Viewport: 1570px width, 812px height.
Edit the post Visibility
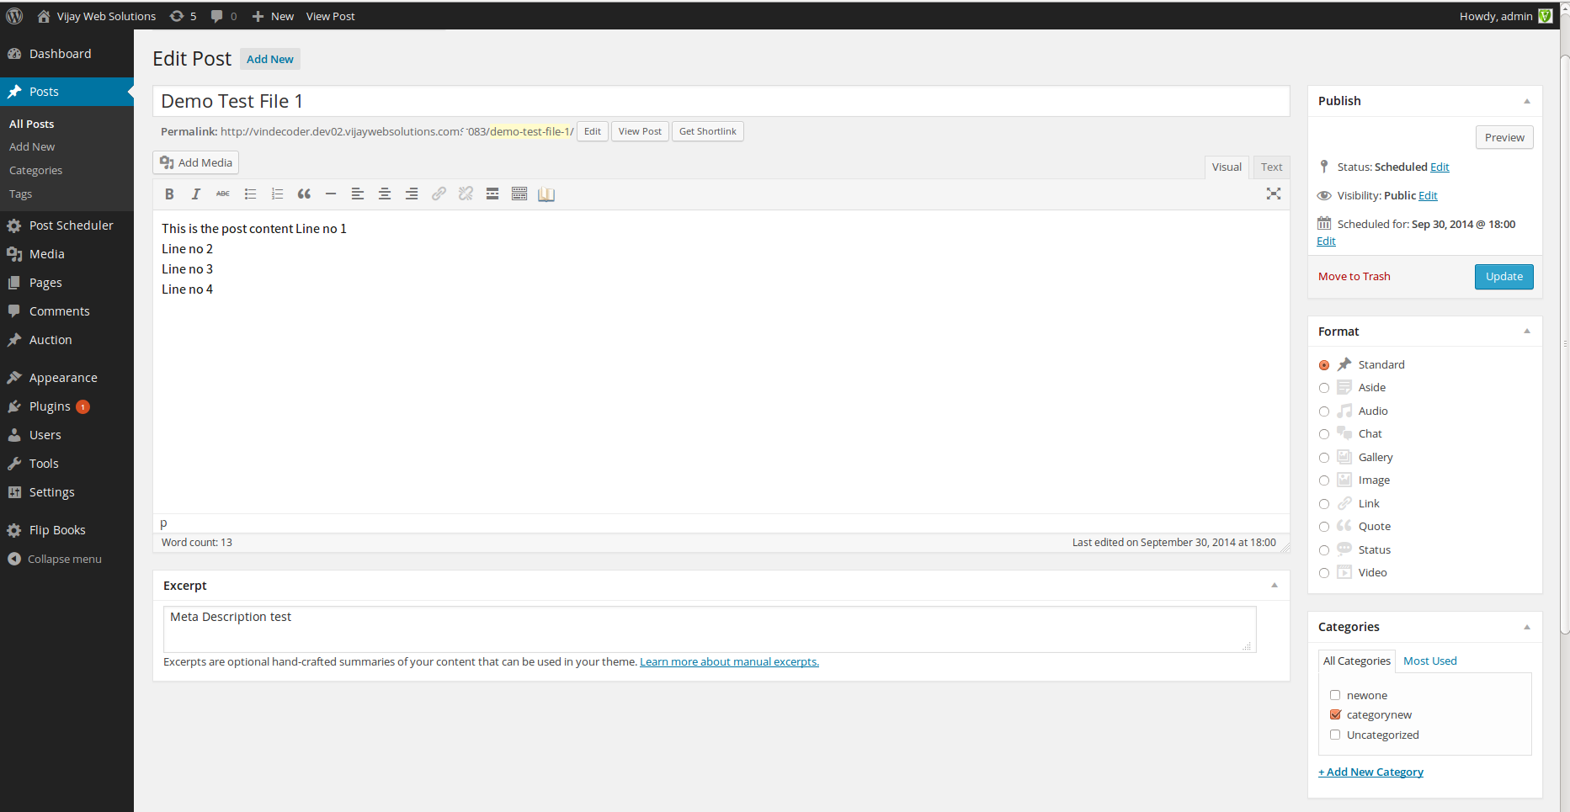coord(1428,196)
